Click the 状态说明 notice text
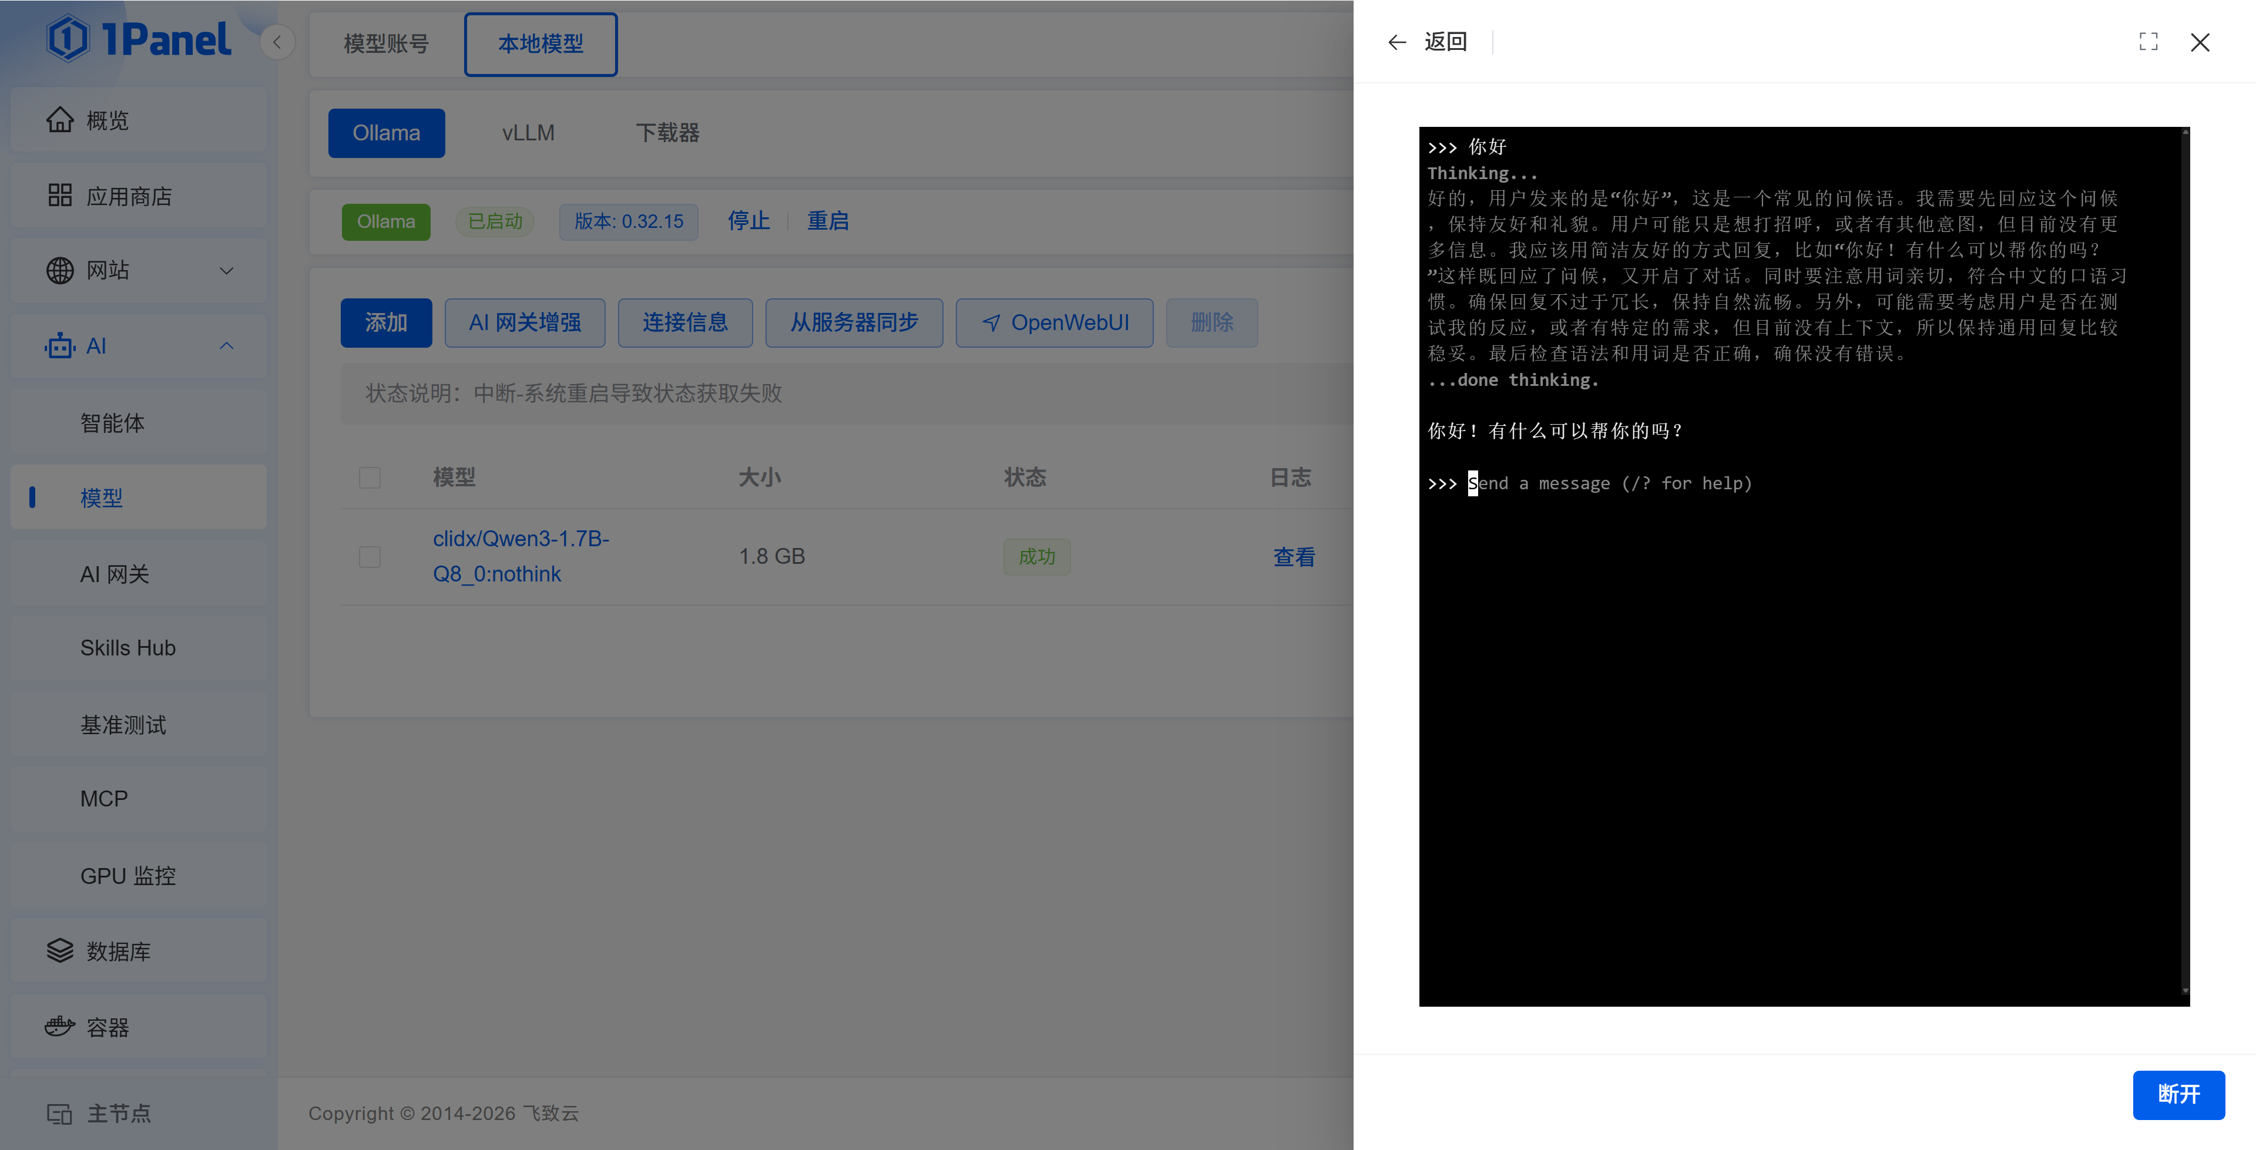 [x=573, y=394]
